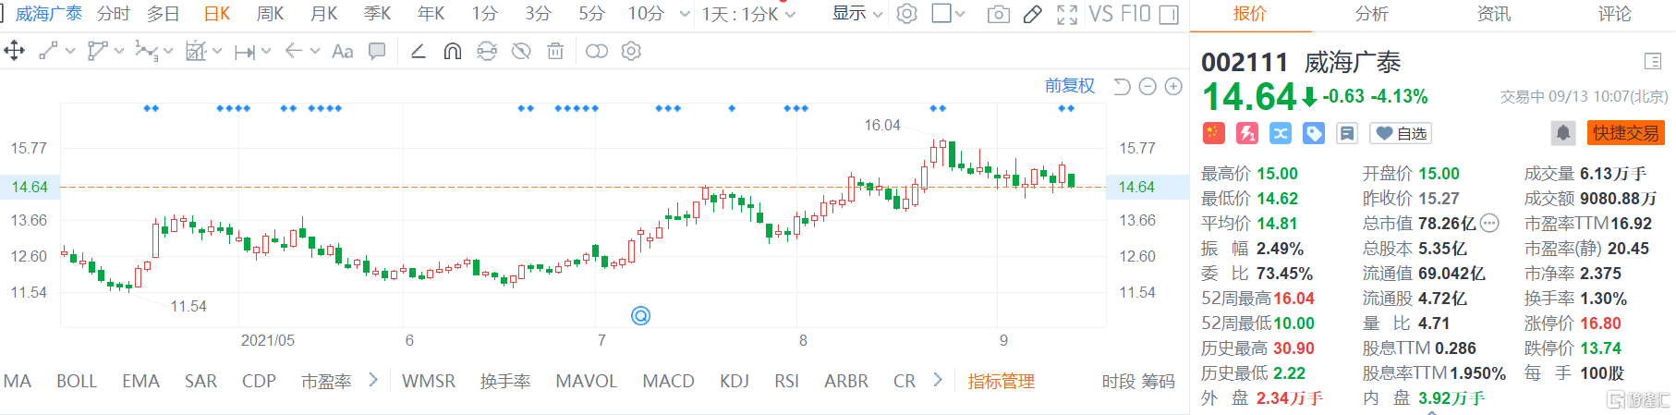Toggle the magnet snap tool
1676x415 pixels.
452,51
